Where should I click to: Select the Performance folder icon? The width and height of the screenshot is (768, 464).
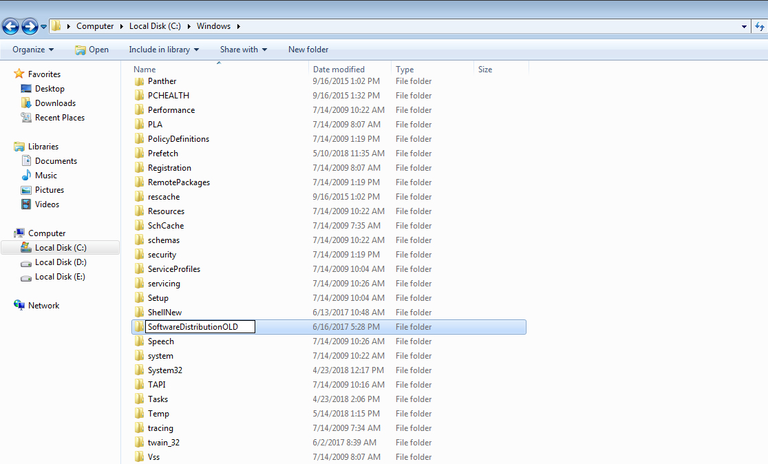click(x=139, y=110)
